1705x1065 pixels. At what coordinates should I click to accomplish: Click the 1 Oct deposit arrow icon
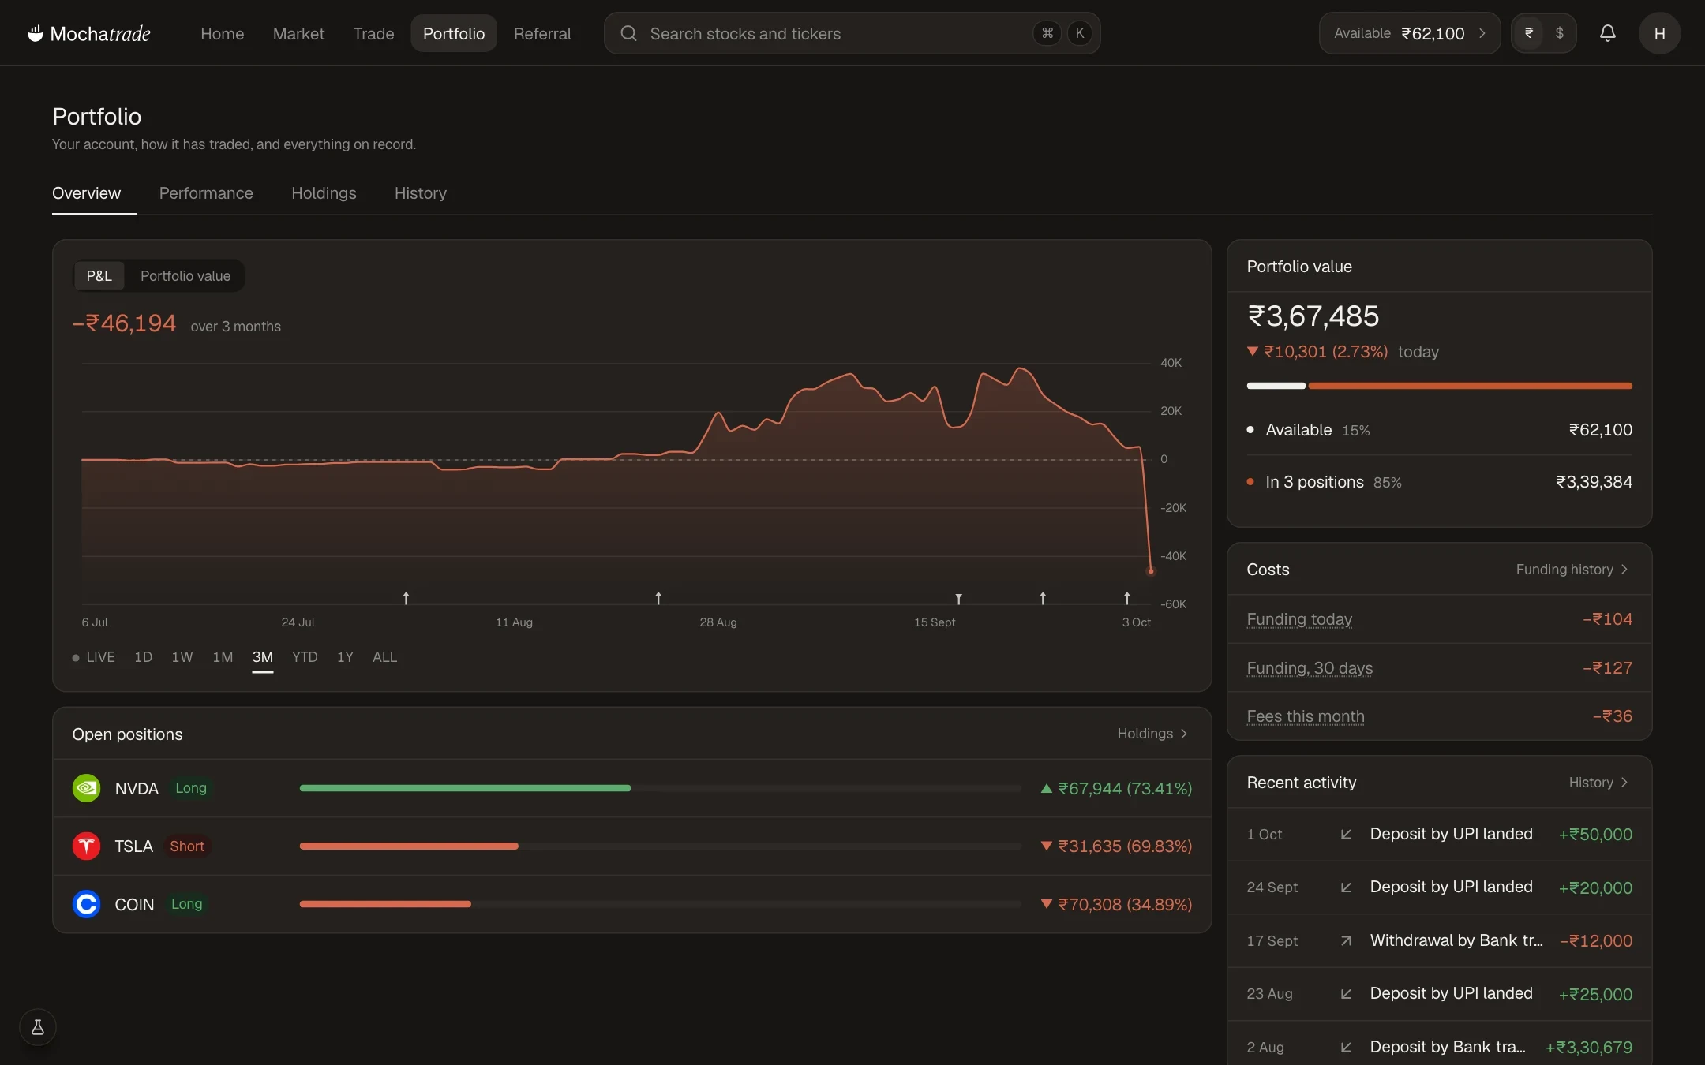(1346, 834)
